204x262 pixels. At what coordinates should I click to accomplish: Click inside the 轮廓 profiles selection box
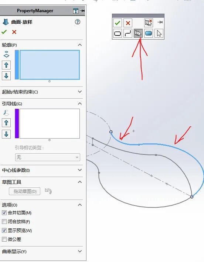tap(50, 65)
